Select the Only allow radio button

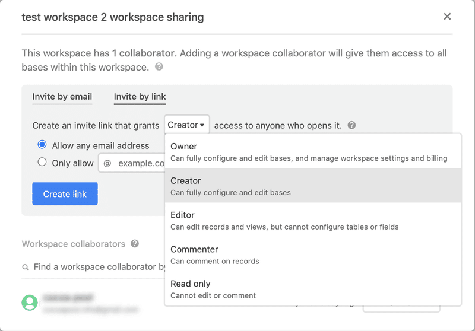[x=42, y=162]
